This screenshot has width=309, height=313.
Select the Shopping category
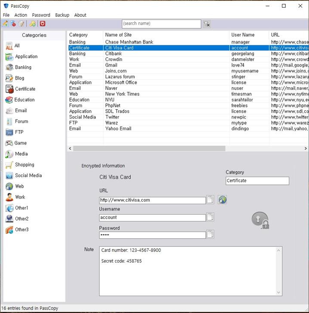pos(20,165)
